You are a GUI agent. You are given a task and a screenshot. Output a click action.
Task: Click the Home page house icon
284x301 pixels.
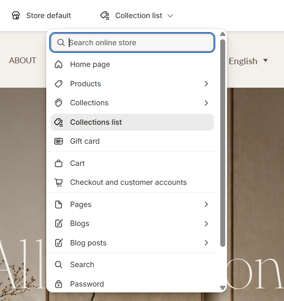(x=59, y=65)
